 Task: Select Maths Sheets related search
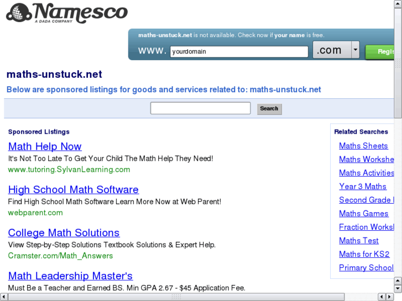pyautogui.click(x=363, y=146)
